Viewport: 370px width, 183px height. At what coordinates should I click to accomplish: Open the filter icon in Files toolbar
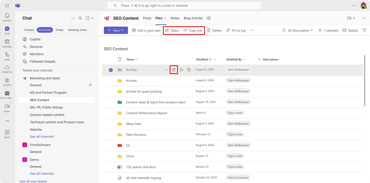pos(364,30)
